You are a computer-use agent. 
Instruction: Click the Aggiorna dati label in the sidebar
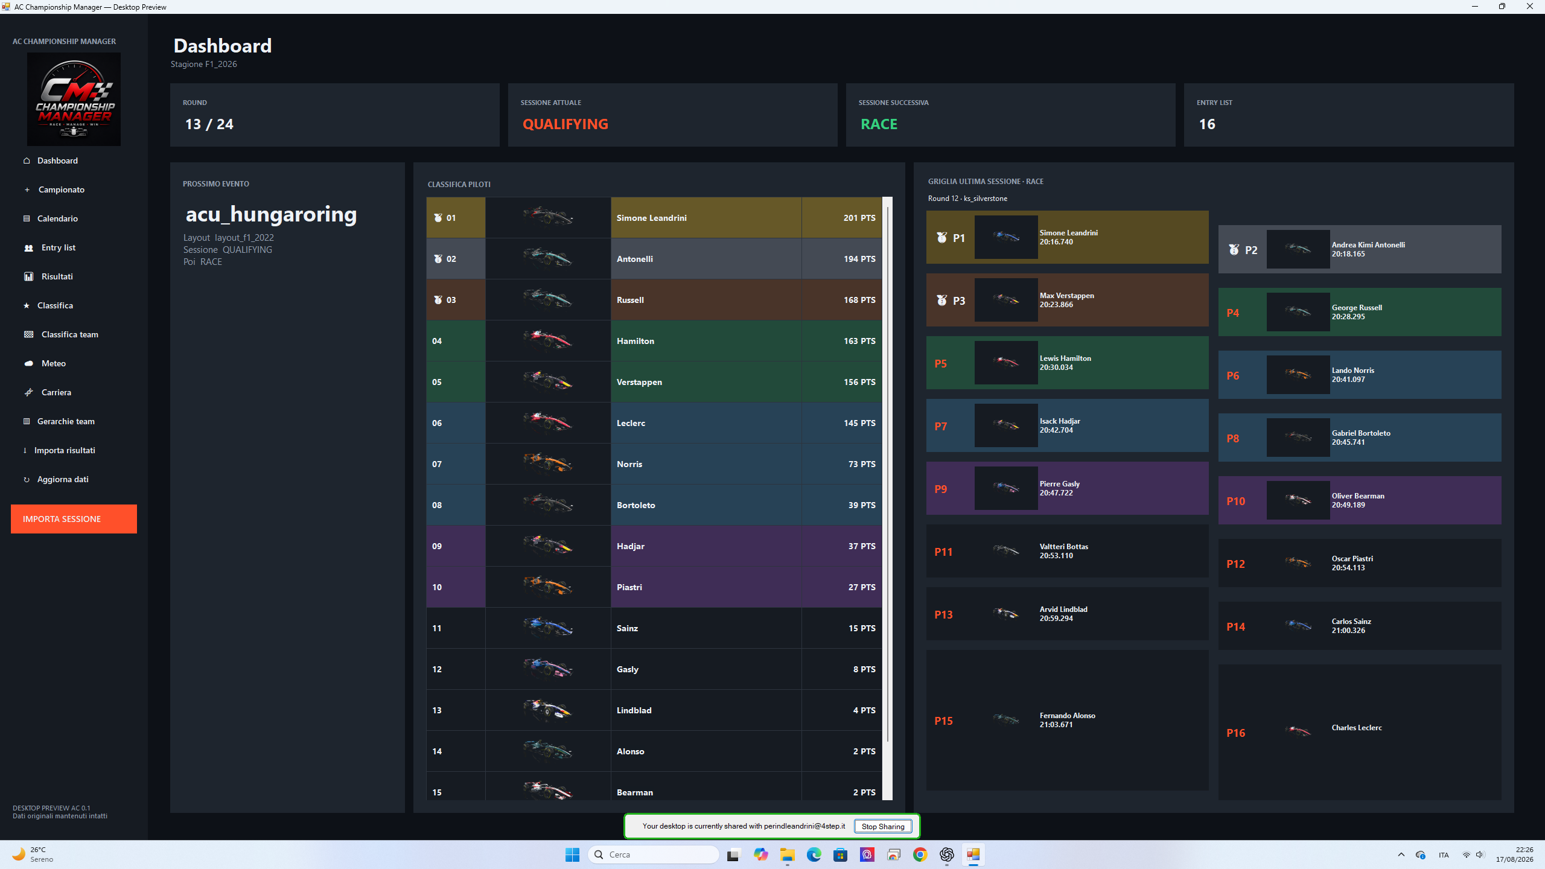[63, 479]
